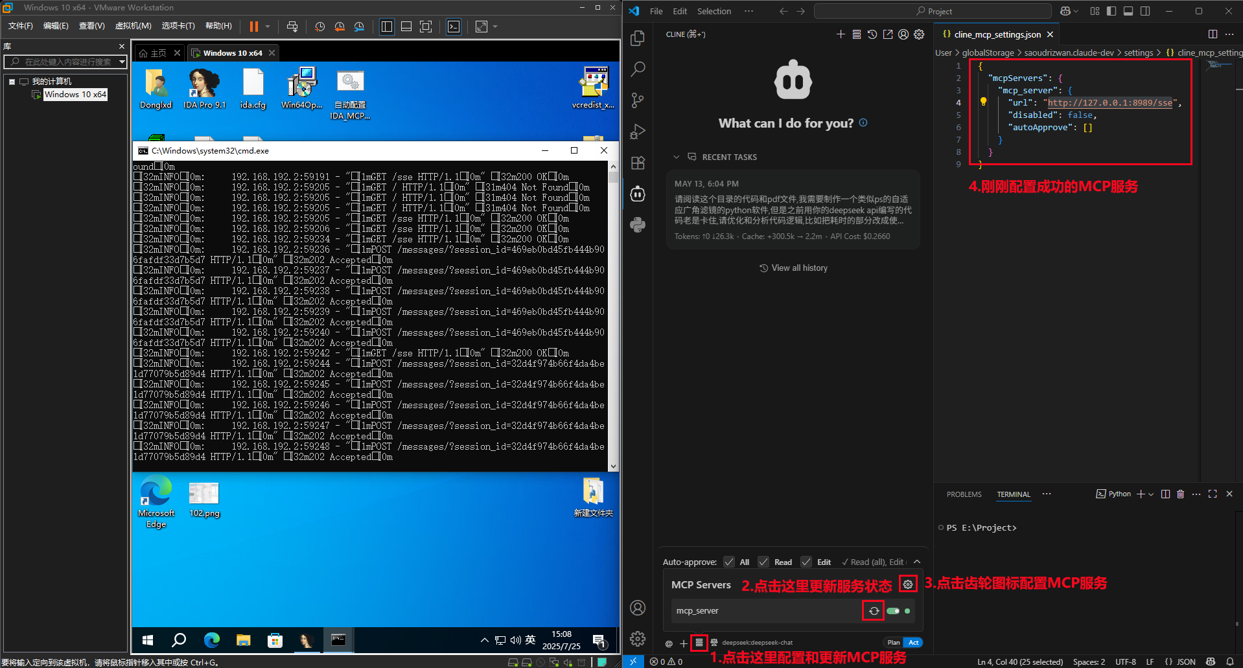Collapse the Auto-approve panel chevron
This screenshot has height=668, width=1243.
917,562
